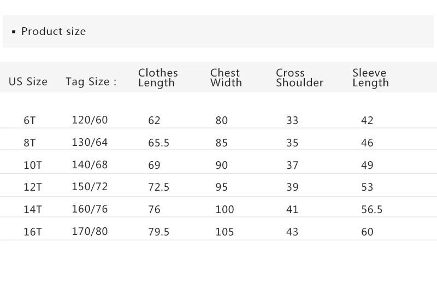Select the 6T size row label
The image size is (437, 289).
click(x=29, y=120)
